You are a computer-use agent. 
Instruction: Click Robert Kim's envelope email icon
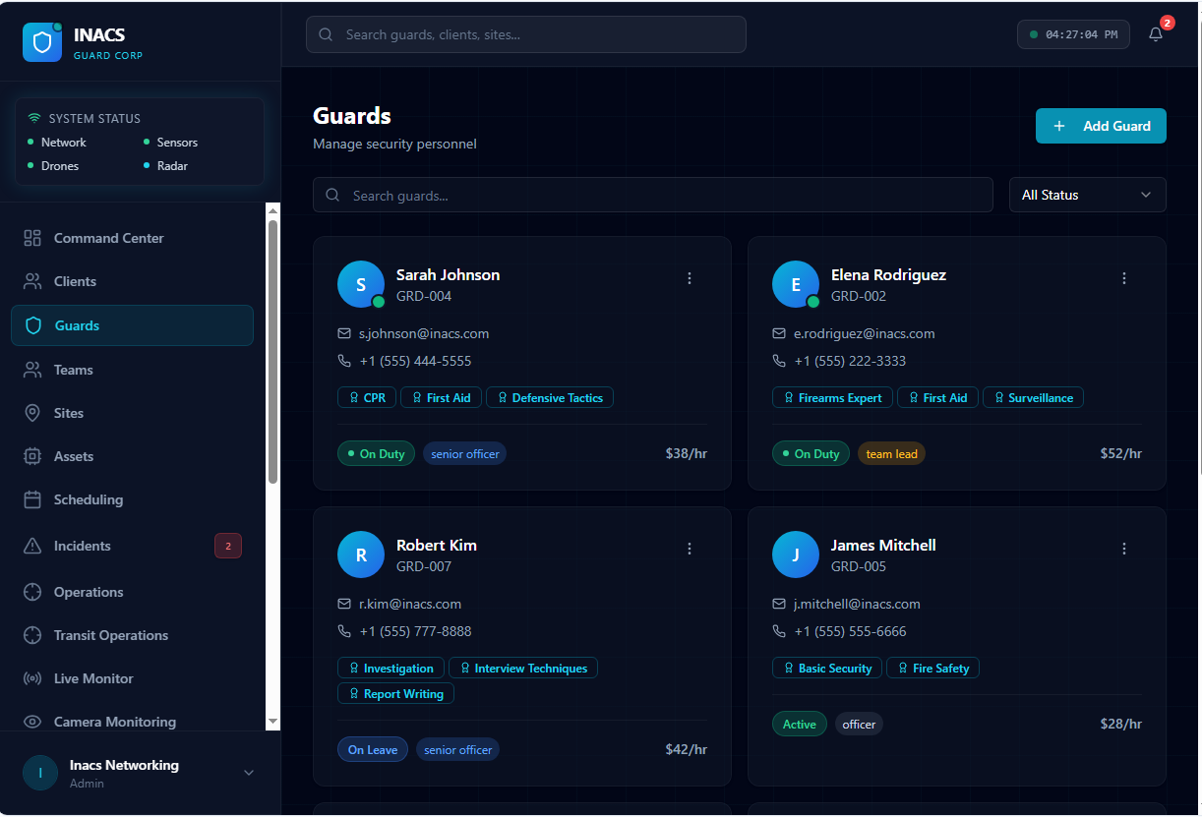click(x=344, y=604)
